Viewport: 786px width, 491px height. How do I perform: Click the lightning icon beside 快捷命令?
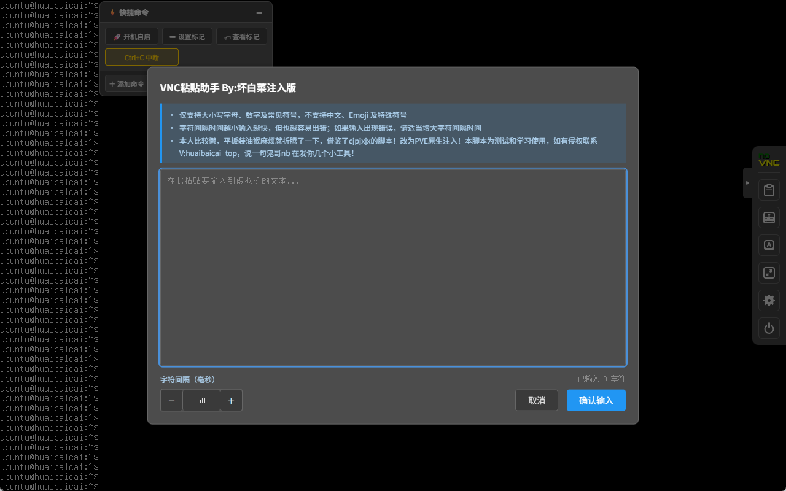(112, 13)
